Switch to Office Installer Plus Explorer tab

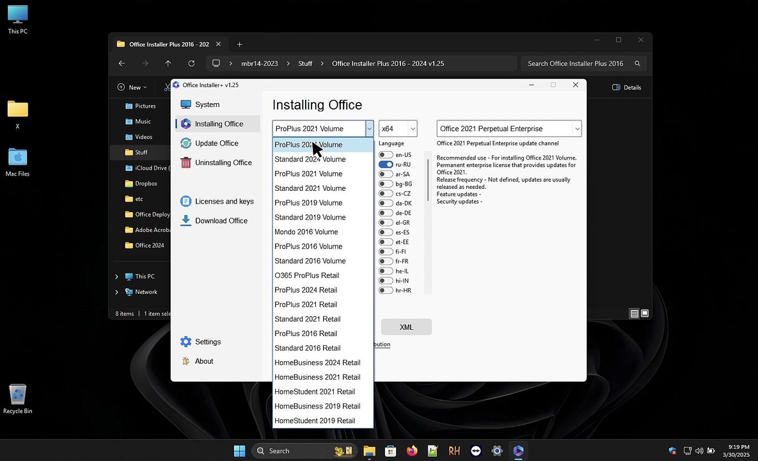[x=169, y=44]
